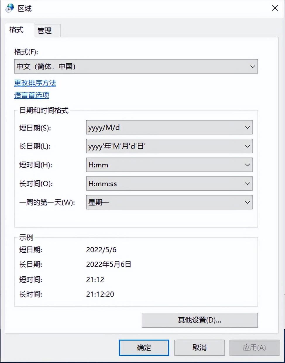Select the 格式 tab
The image size is (285, 363).
[x=16, y=30]
